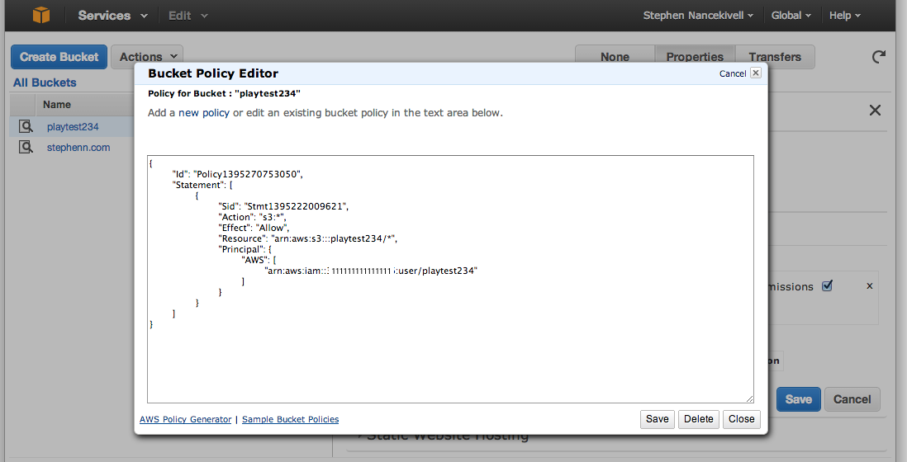907x462 pixels.
Task: Toggle the permissions row checkbox
Action: click(x=827, y=285)
